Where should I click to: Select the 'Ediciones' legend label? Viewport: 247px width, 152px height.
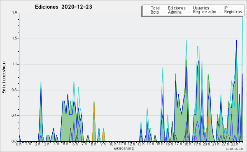pos(177,8)
